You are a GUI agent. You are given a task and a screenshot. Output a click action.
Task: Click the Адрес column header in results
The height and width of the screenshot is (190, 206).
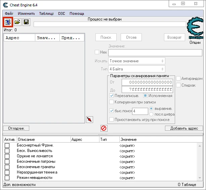click(19, 38)
